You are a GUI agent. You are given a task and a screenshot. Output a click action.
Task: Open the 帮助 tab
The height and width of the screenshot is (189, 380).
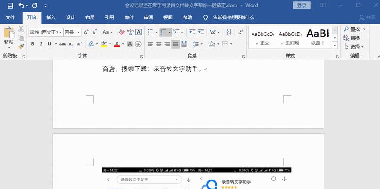click(187, 17)
